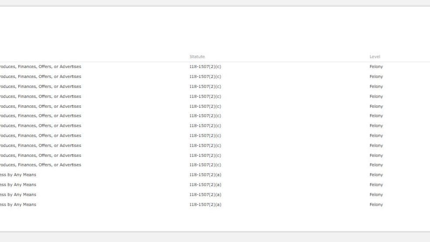Click the Statute column header
The width and height of the screenshot is (430, 242).
point(197,57)
